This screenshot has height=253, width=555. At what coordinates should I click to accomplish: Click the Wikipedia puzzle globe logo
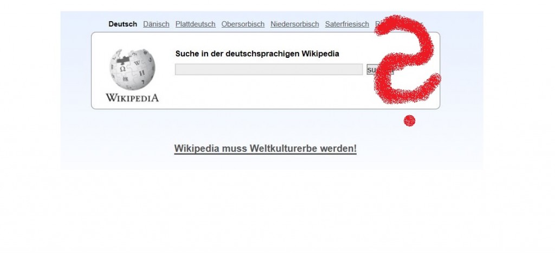(132, 70)
